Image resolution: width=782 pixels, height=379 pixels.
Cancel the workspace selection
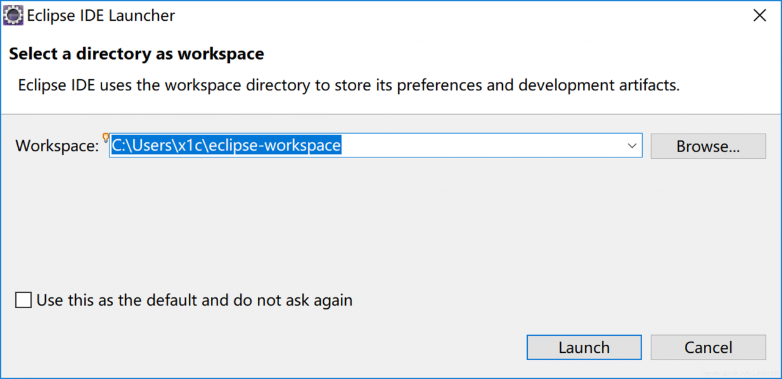(707, 347)
